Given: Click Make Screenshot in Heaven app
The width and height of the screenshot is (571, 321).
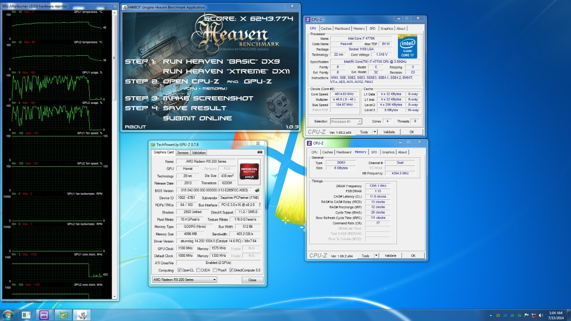Looking at the screenshot, I should point(208,98).
